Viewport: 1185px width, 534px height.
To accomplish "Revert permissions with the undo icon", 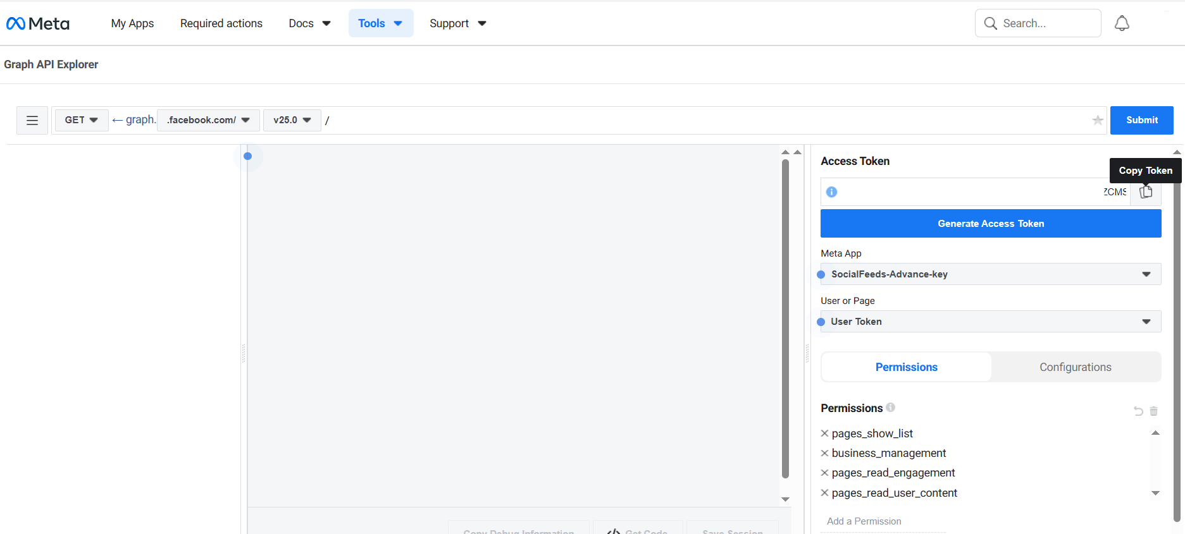I will [x=1138, y=411].
